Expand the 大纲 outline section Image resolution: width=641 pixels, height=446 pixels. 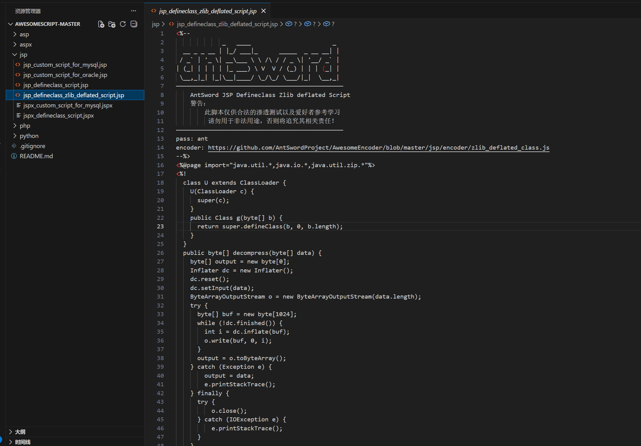point(20,432)
